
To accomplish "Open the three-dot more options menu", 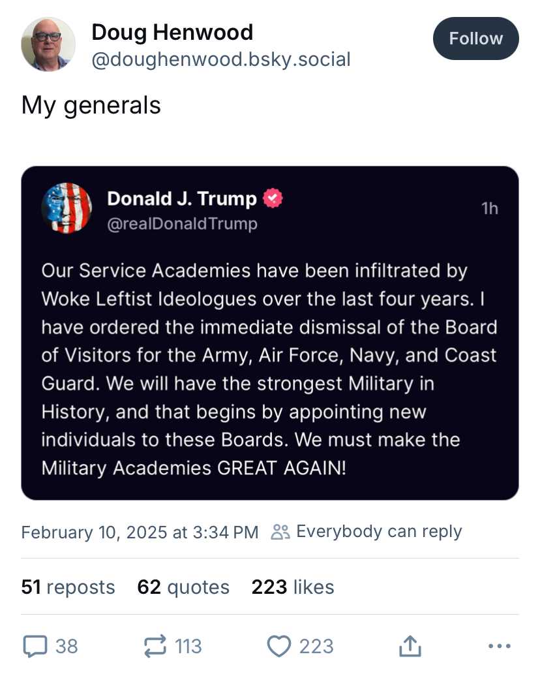I will coord(500,646).
